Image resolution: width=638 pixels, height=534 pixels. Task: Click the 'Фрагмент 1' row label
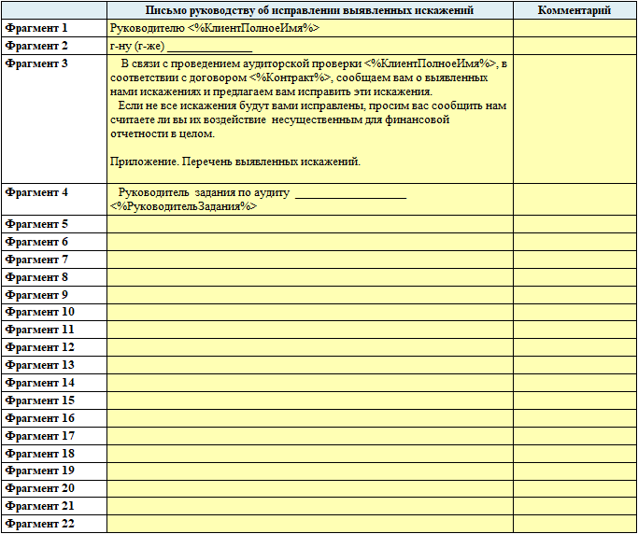(54, 28)
